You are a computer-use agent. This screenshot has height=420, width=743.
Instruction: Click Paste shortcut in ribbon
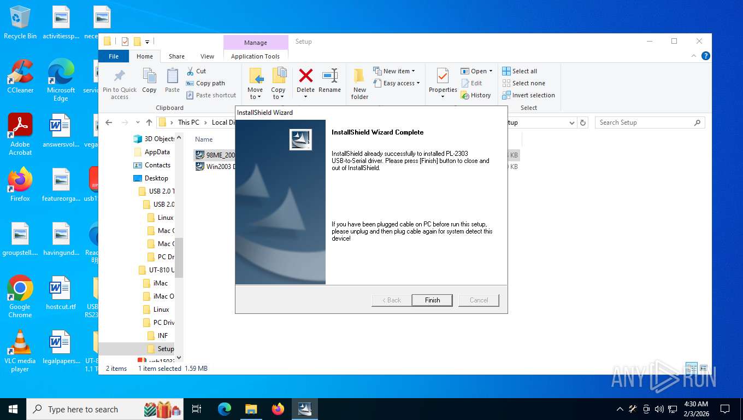211,95
